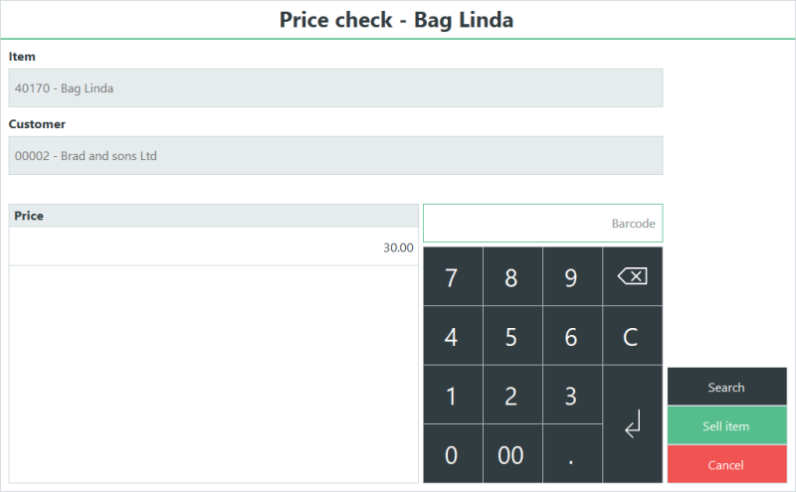
Task: Tap the backspace icon on the keypad
Action: (x=633, y=276)
